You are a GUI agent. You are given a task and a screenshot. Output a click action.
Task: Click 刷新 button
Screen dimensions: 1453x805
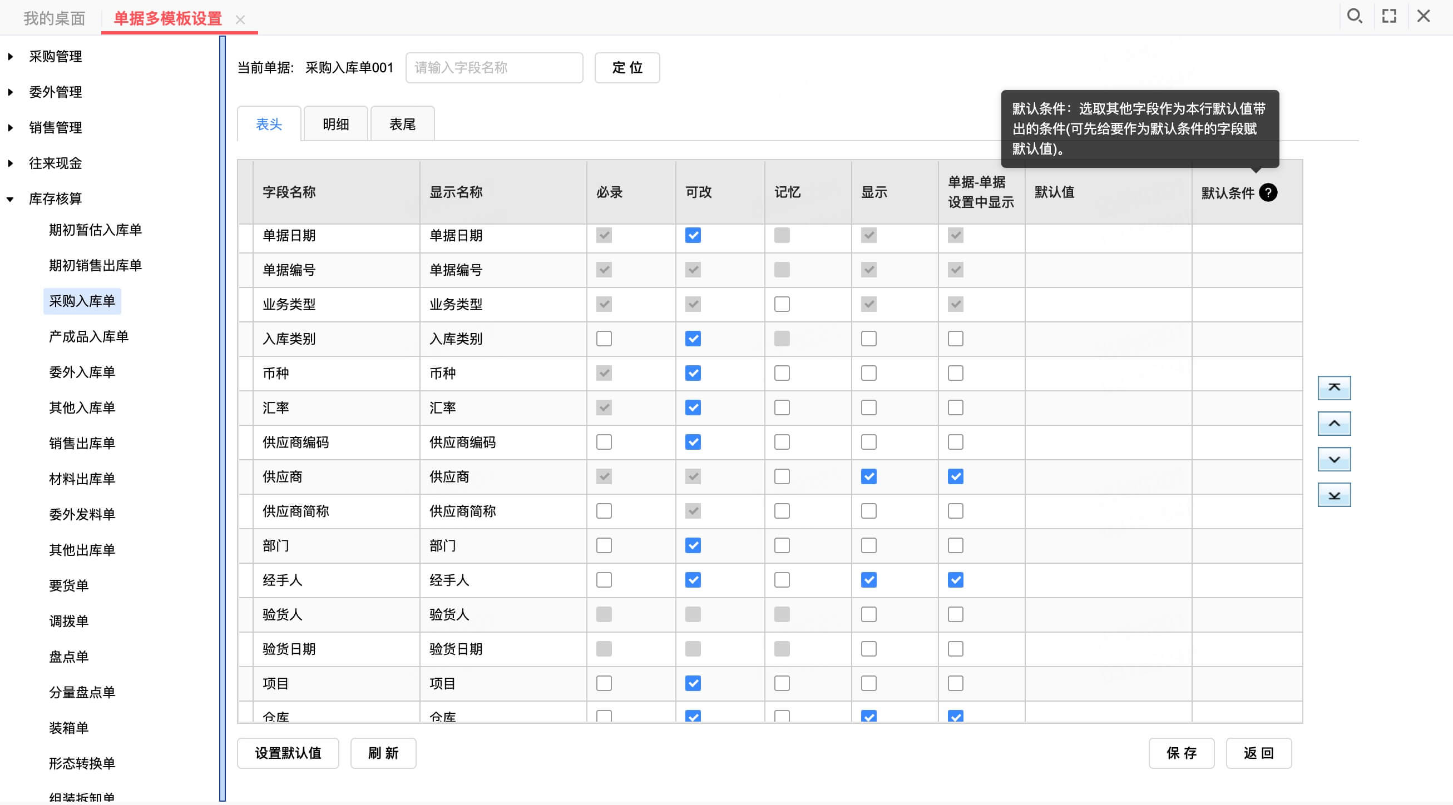(383, 753)
